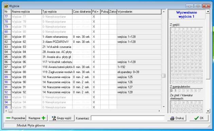Click the Komentarz input field
Viewport: 214px width, 131px height.
click(x=128, y=118)
